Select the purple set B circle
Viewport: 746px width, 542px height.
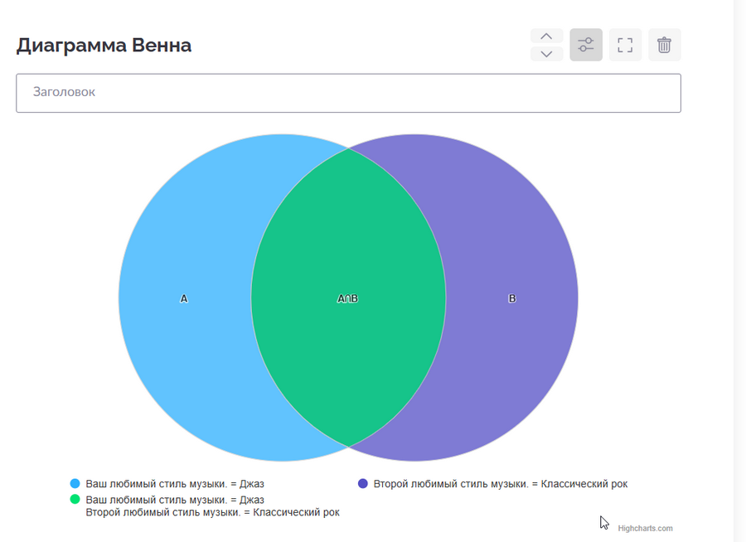[512, 249]
